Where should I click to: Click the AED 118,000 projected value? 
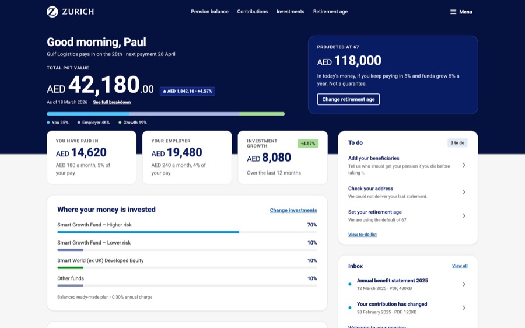(349, 61)
